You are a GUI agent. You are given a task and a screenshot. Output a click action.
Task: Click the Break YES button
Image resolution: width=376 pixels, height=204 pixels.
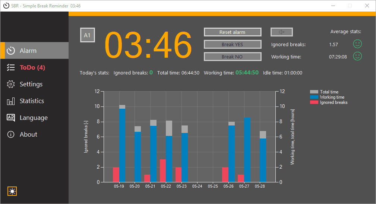coord(233,44)
